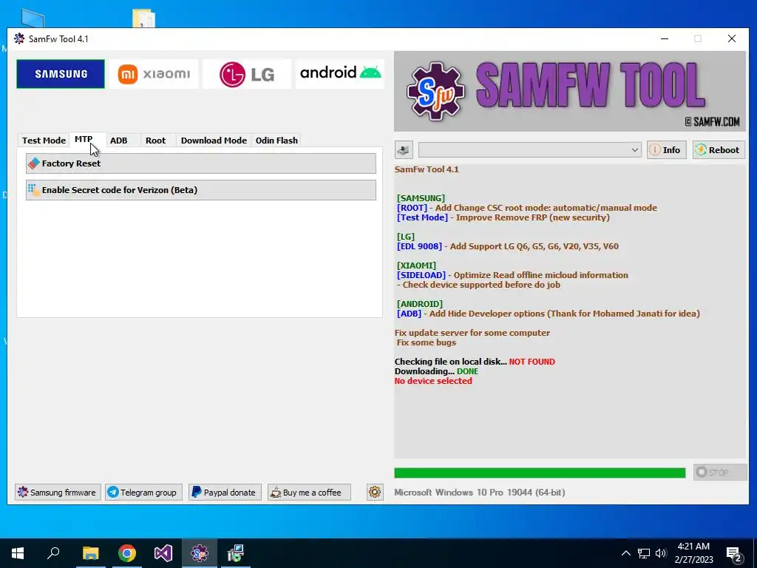The height and width of the screenshot is (568, 757).
Task: Open the volume tray icon
Action: pos(661,553)
